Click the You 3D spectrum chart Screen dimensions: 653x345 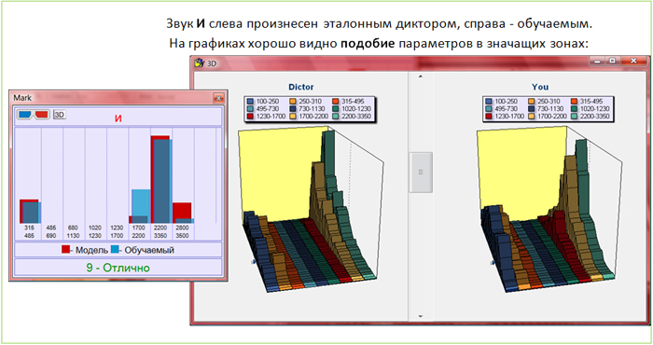click(549, 209)
